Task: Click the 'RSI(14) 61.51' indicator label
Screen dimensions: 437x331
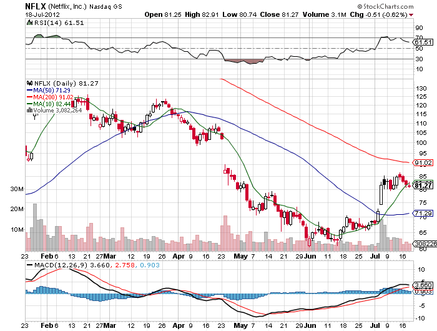Action: 59,23
